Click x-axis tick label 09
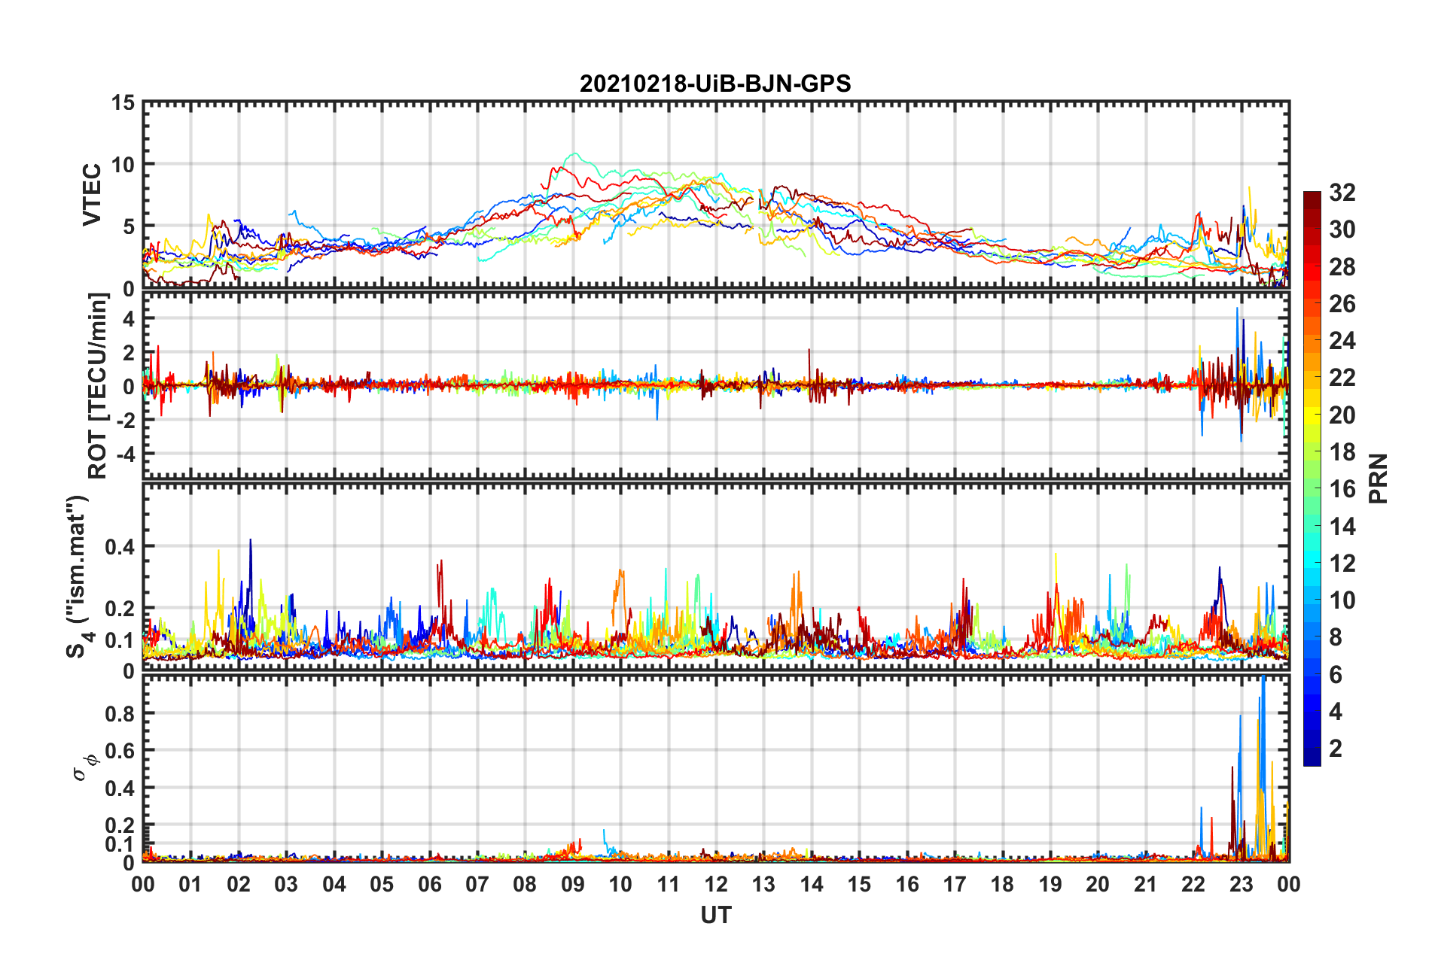 pos(573,884)
